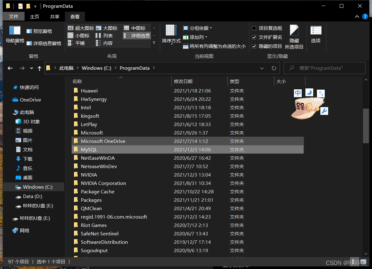The width and height of the screenshot is (372, 269).
Task: Switch to the Share tab
Action: (x=54, y=17)
